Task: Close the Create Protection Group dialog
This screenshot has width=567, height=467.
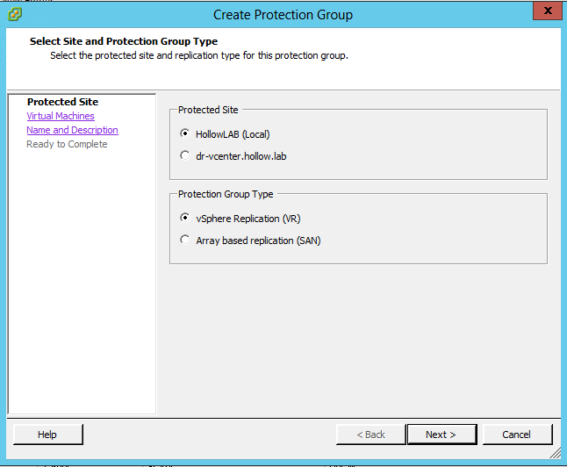Action: click(x=546, y=12)
